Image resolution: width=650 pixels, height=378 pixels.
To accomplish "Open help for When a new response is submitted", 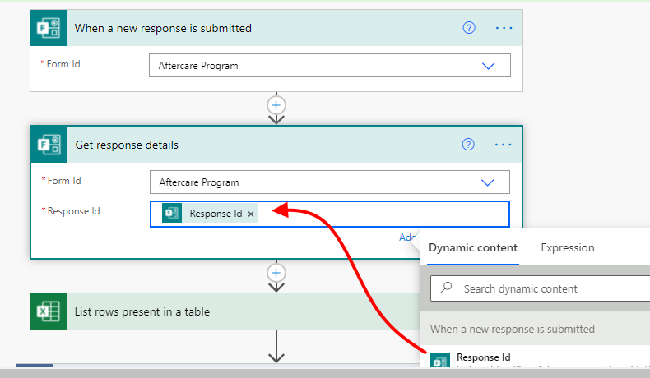I will click(469, 28).
